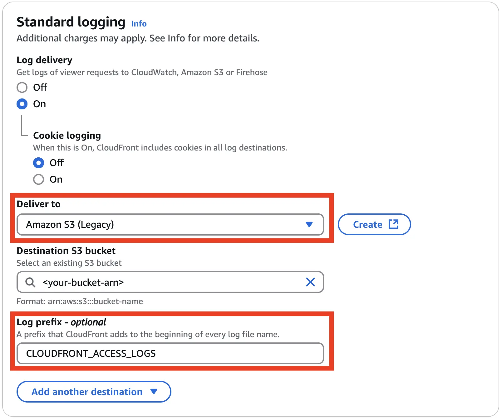
Task: Turn Log delivery Off
Action: click(22, 88)
